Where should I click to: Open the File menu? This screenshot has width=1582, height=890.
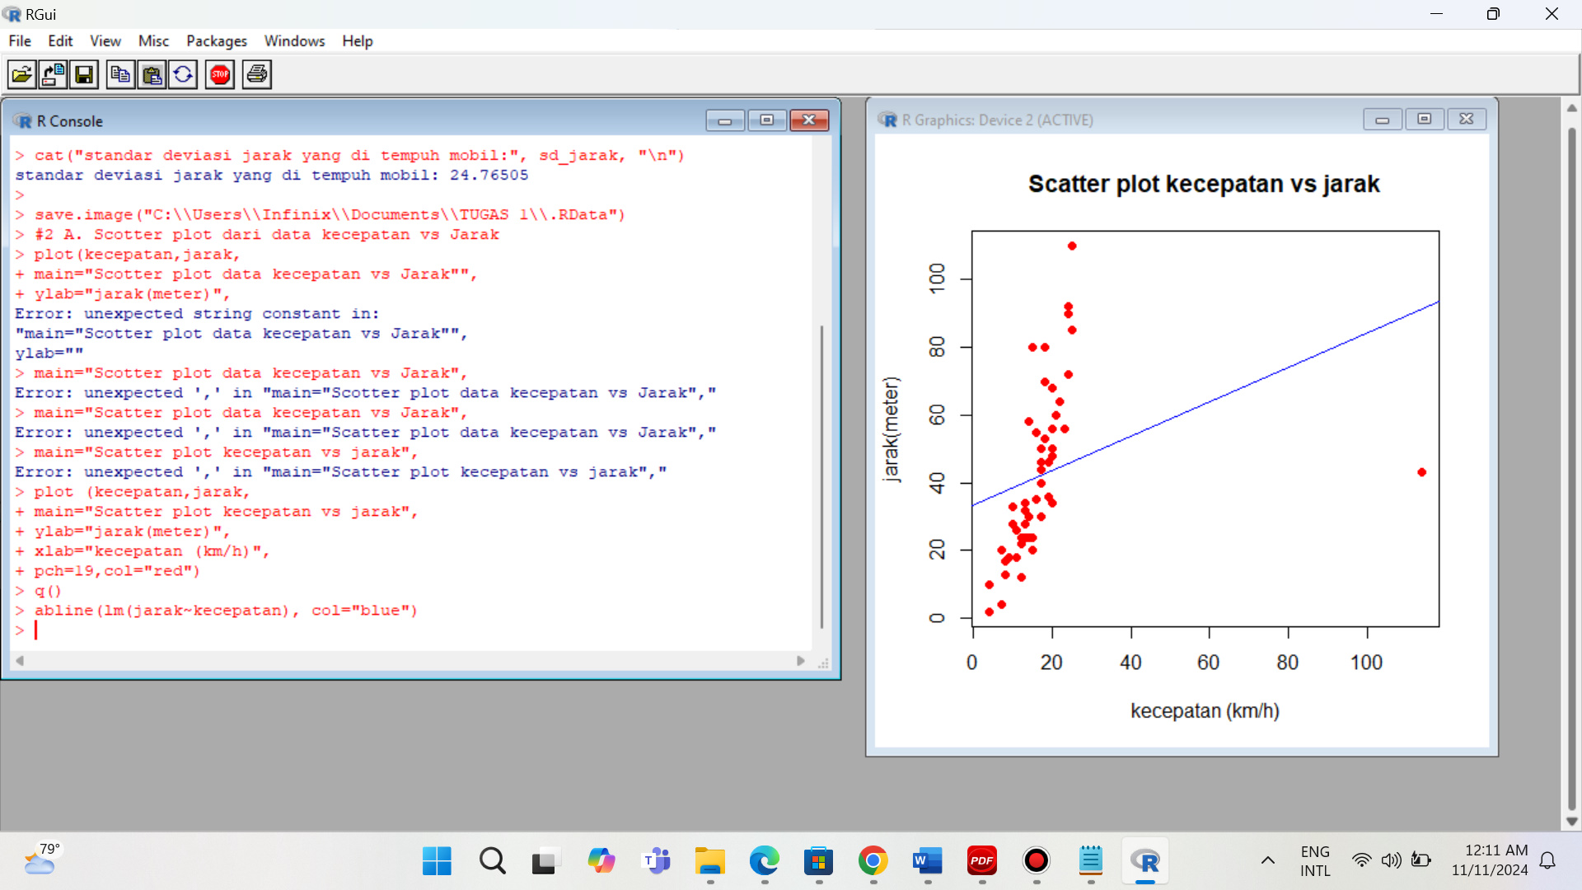(20, 41)
